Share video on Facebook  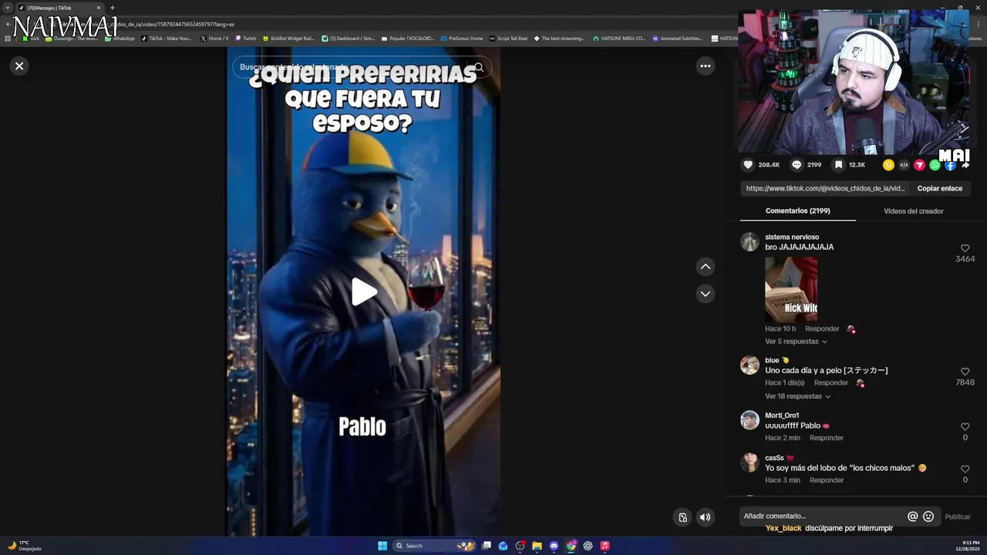(950, 165)
